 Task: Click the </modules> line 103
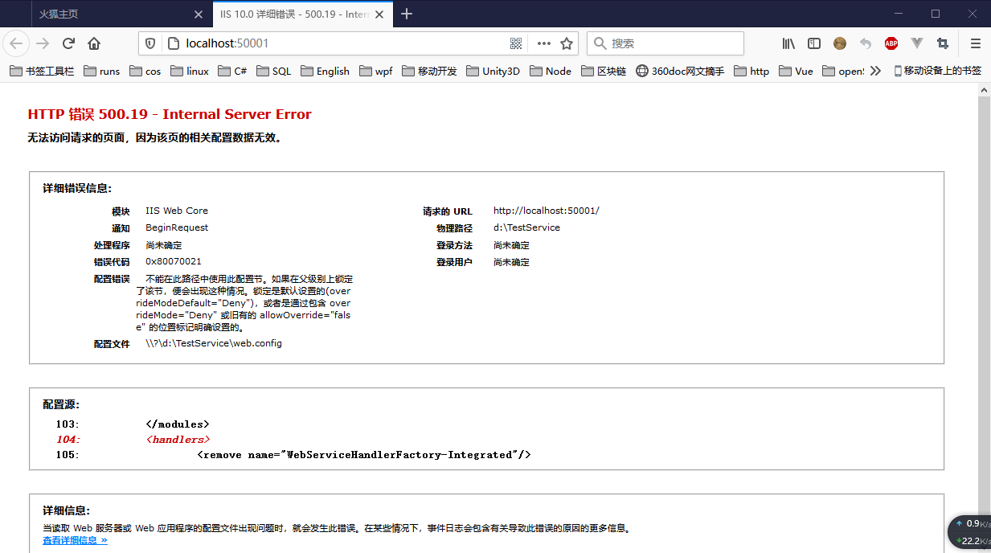tap(178, 424)
